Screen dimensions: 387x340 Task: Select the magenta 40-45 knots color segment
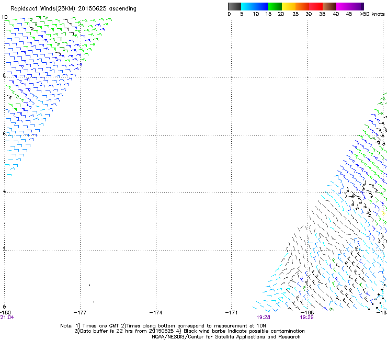pos(343,6)
